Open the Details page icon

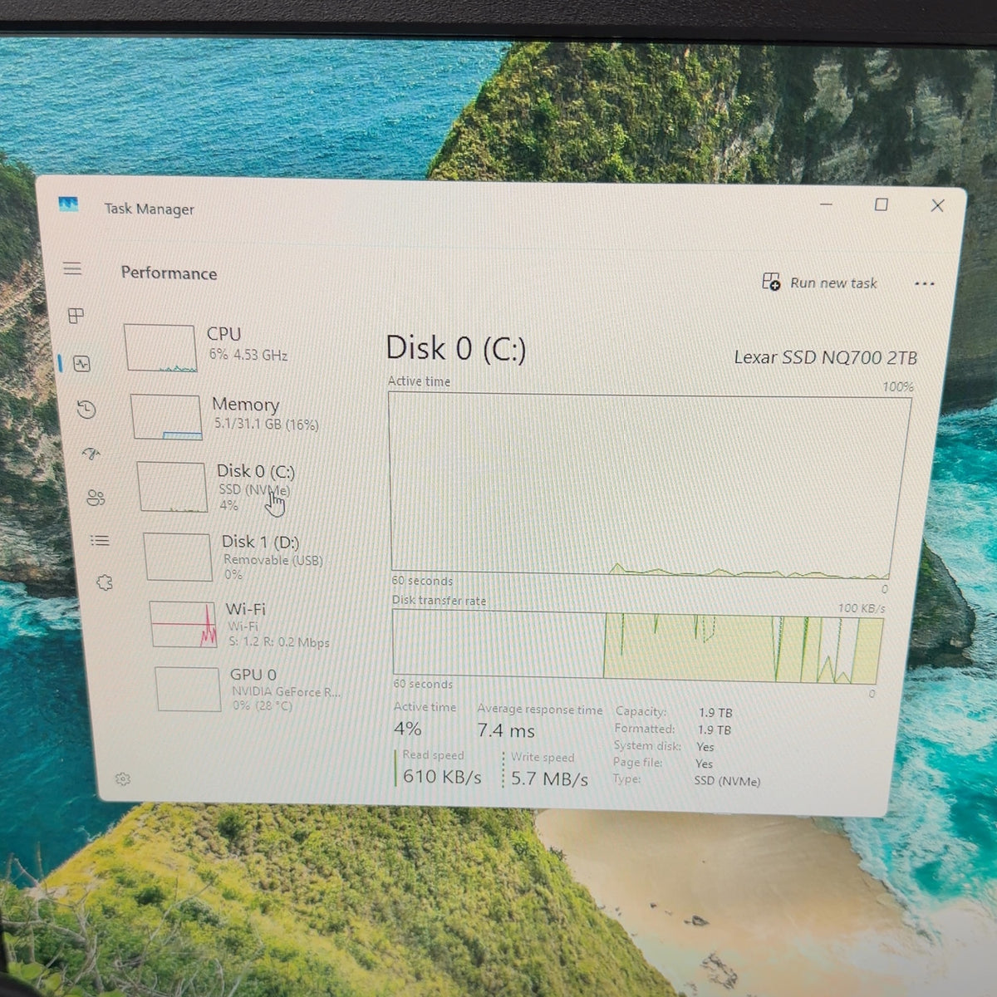tap(100, 541)
